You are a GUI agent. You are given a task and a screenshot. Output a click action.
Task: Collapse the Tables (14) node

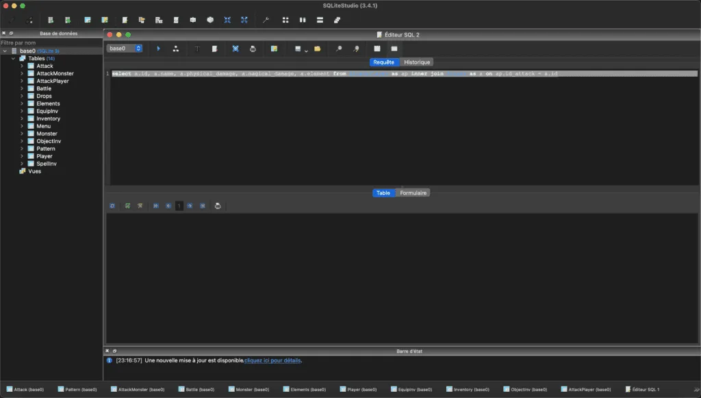pos(14,59)
